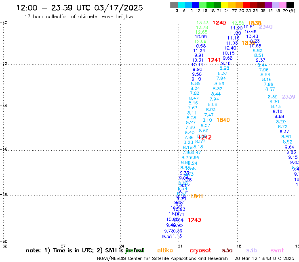This screenshot has height=262, width=299.
Task: Select the pure blue legend swatch
Action: [196, 5]
